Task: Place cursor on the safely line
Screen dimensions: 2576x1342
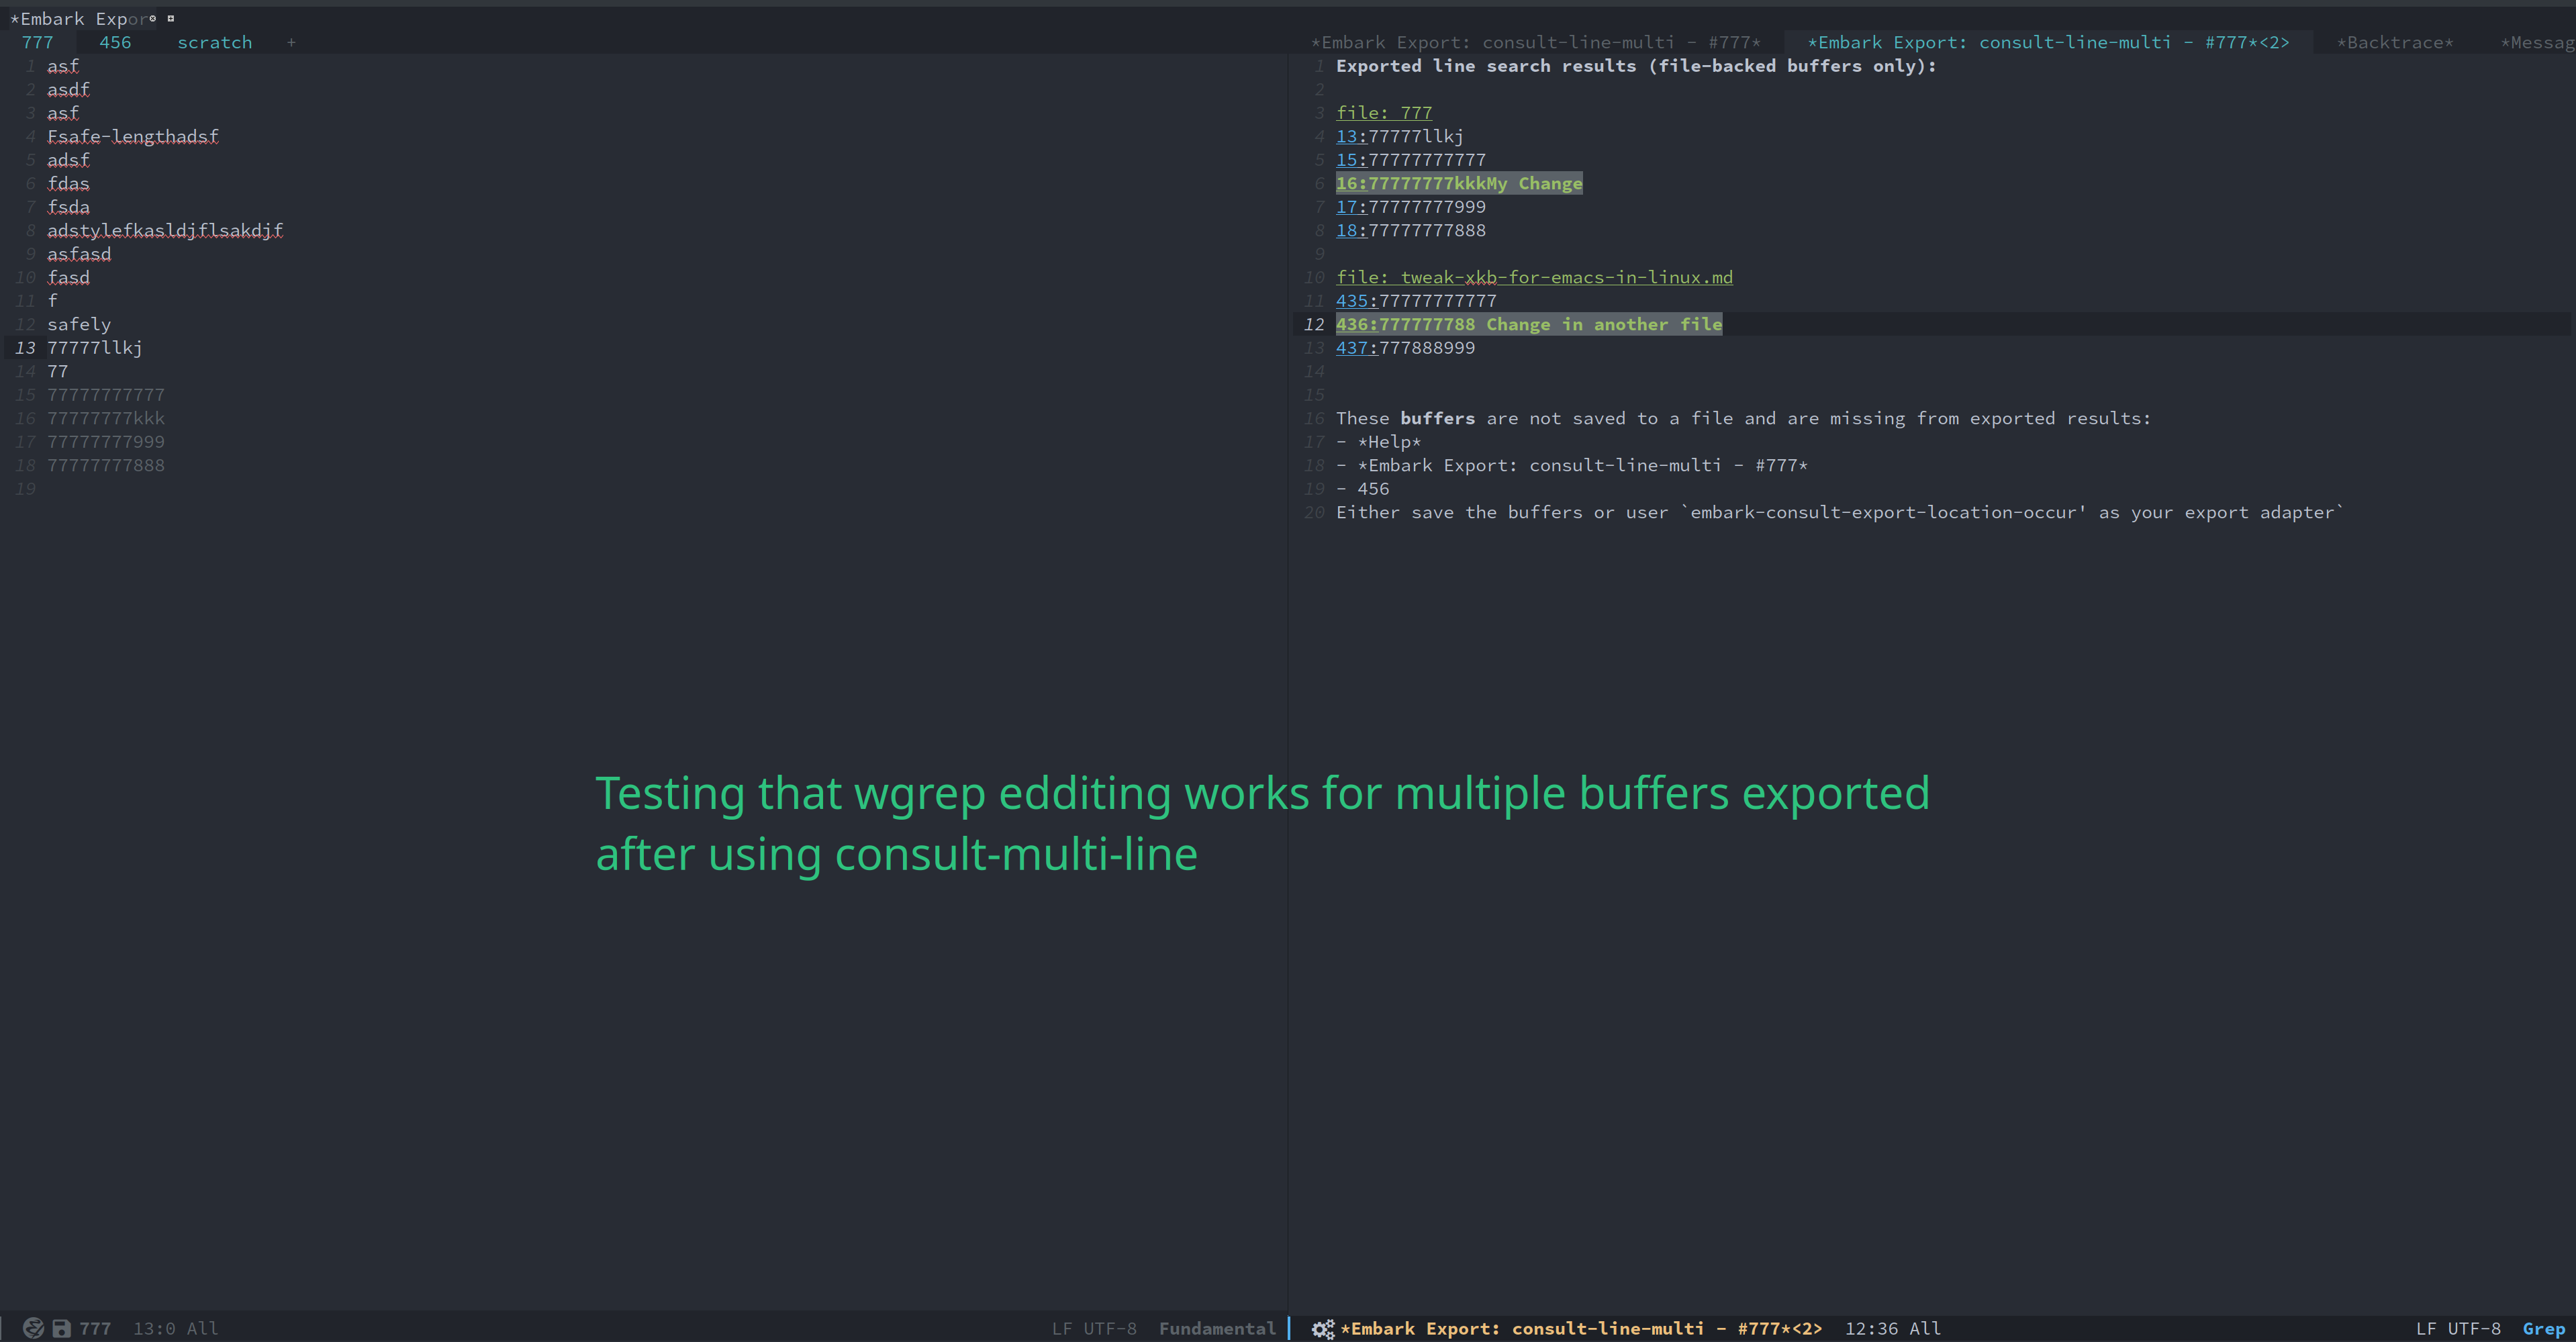Action: pos(79,324)
